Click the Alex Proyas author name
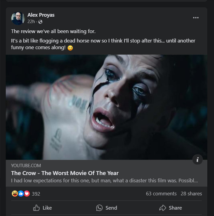 pyautogui.click(x=41, y=15)
